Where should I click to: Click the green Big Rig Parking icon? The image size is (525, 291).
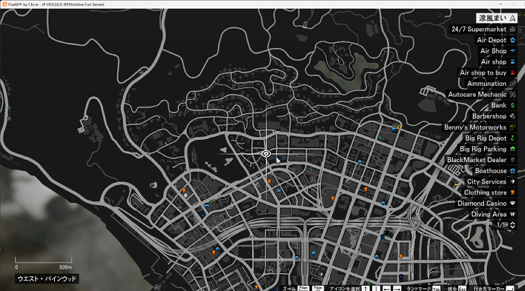point(512,149)
